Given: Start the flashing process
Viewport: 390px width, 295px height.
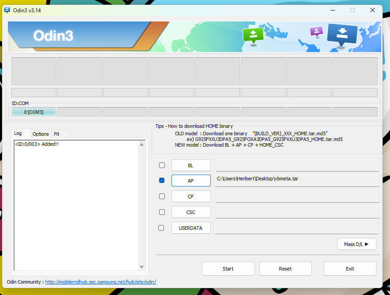Looking at the screenshot, I should click(228, 269).
